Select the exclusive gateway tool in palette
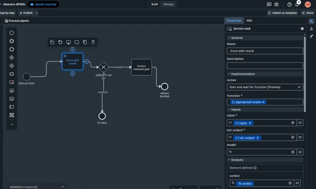The width and height of the screenshot is (316, 189). point(12,58)
